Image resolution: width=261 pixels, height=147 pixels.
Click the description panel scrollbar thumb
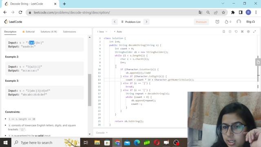[x=90, y=90]
